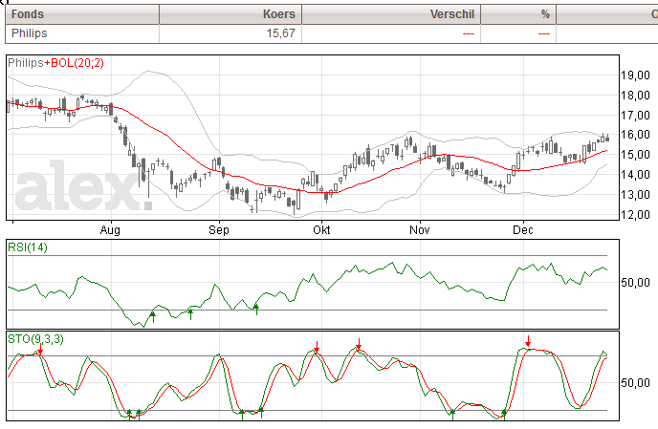Image resolution: width=658 pixels, height=429 pixels.
Task: Click the Fonds column header
Action: tap(82, 14)
